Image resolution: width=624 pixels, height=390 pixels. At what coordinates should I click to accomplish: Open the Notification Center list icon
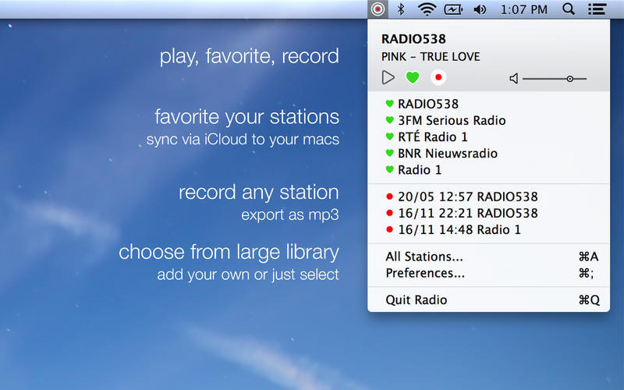[597, 9]
